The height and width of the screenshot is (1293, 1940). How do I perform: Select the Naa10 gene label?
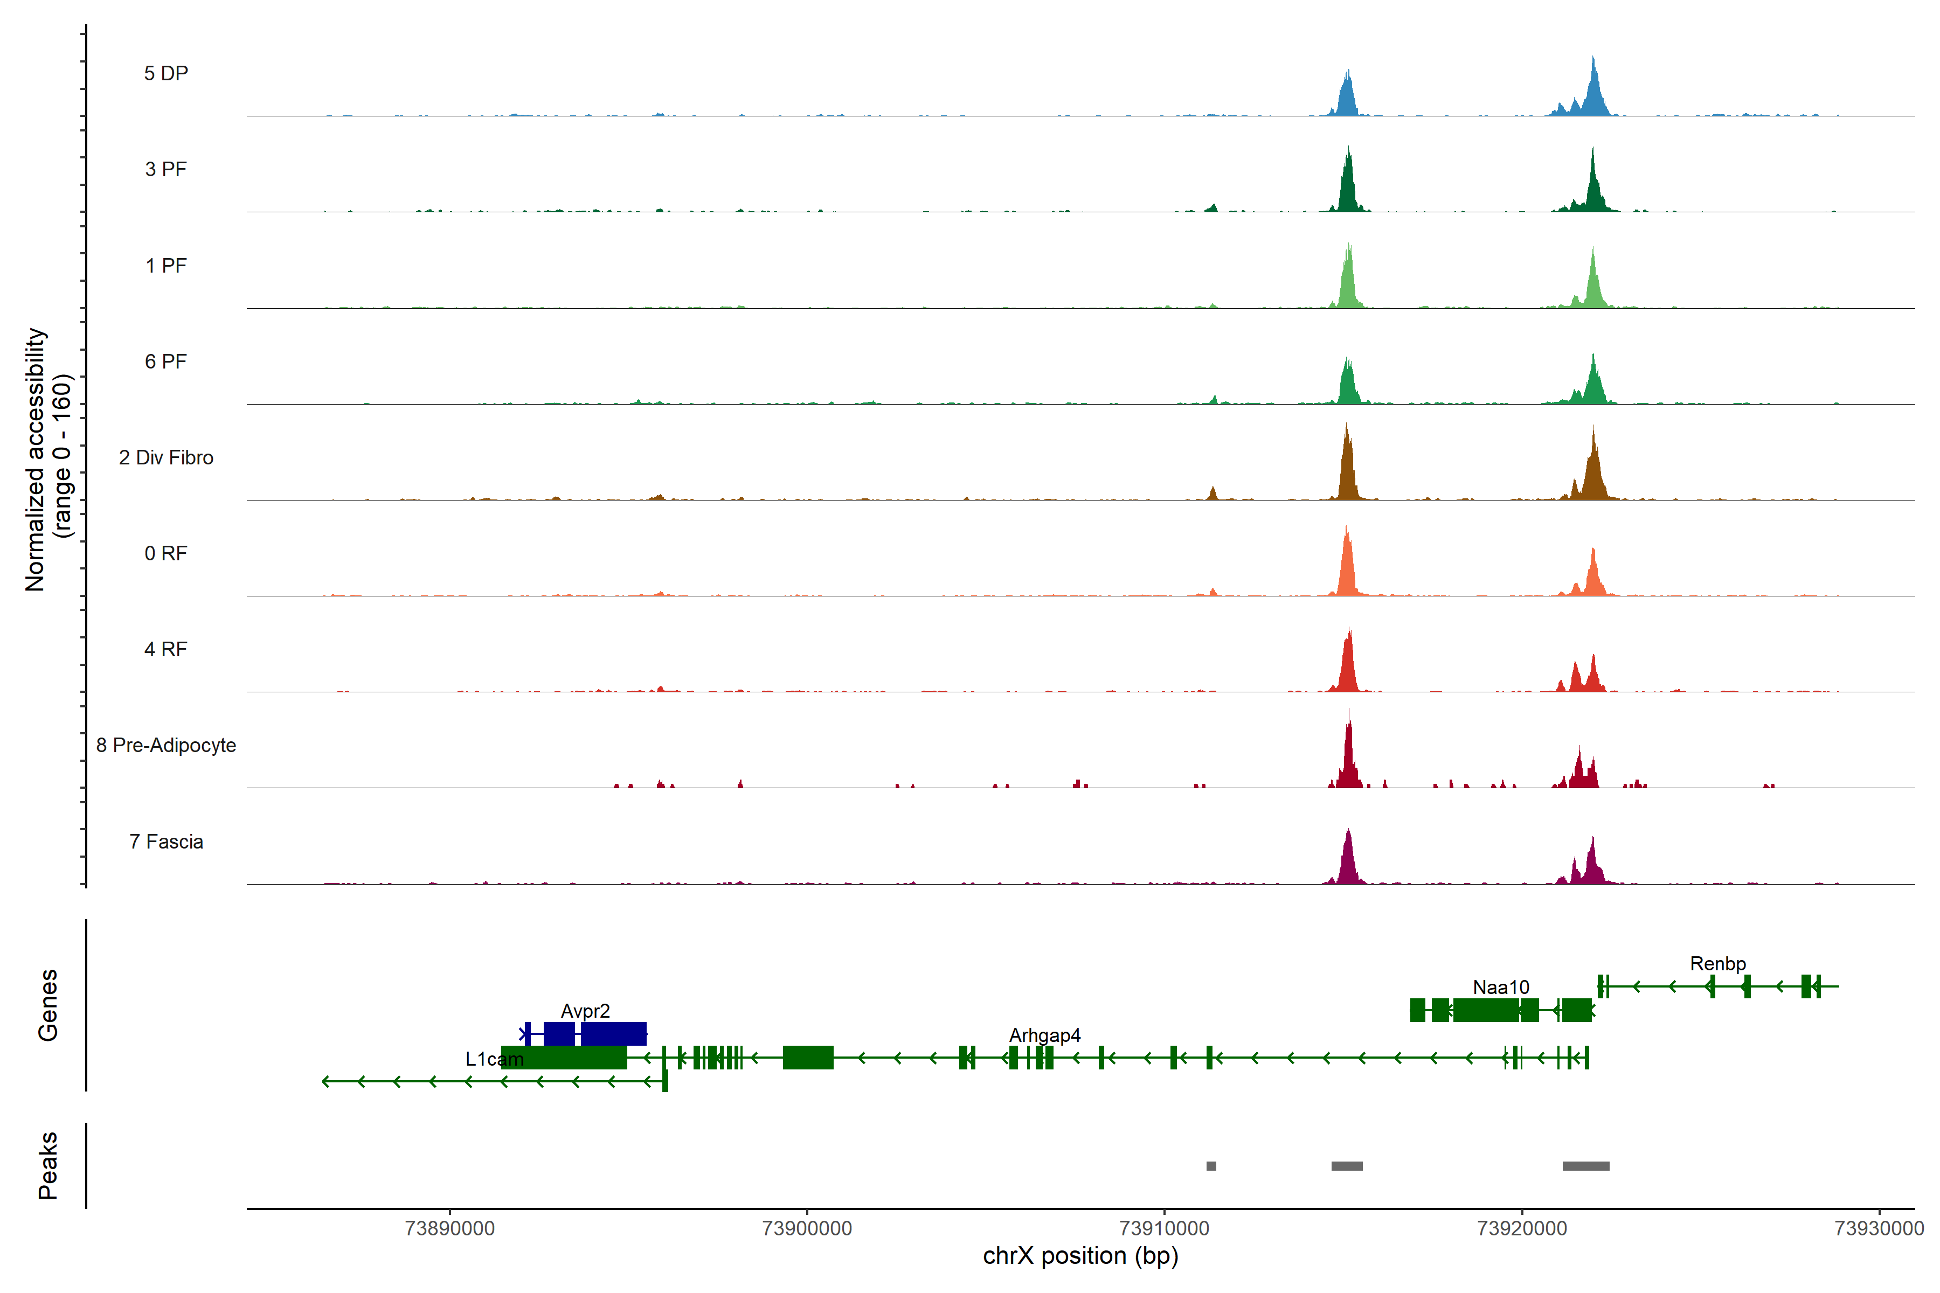pyautogui.click(x=1500, y=987)
